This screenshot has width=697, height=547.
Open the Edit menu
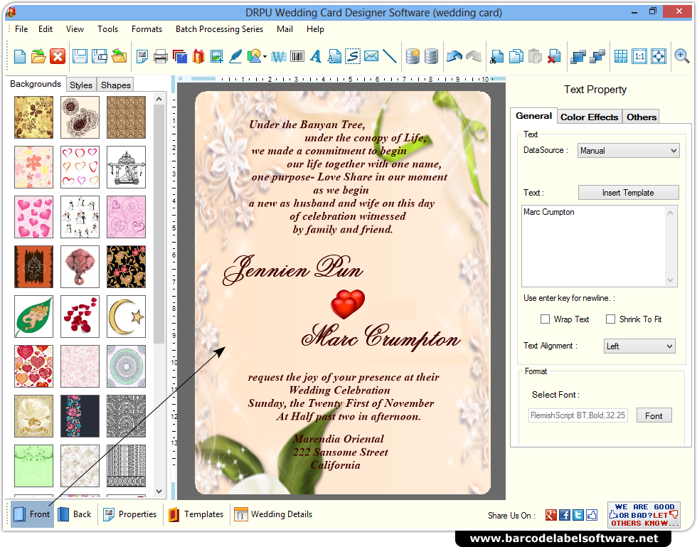point(46,29)
